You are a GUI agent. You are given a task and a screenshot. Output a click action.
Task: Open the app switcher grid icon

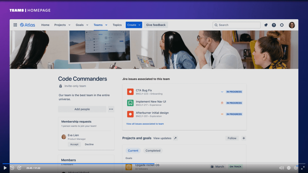click(x=15, y=25)
